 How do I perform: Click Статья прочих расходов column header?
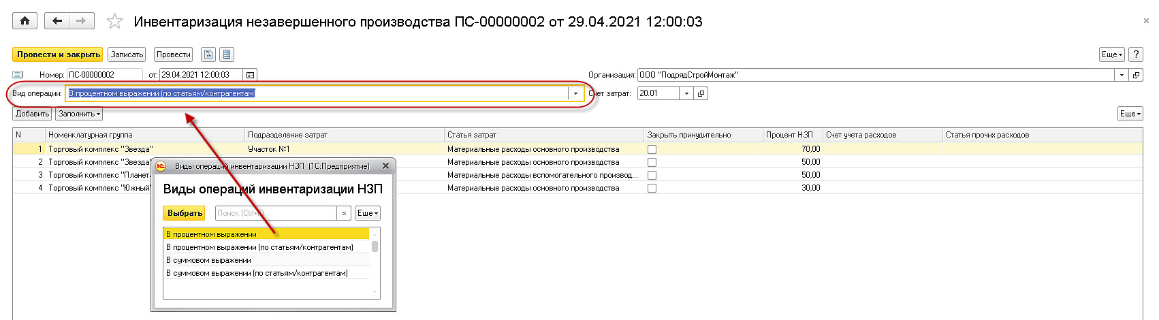click(x=1043, y=135)
